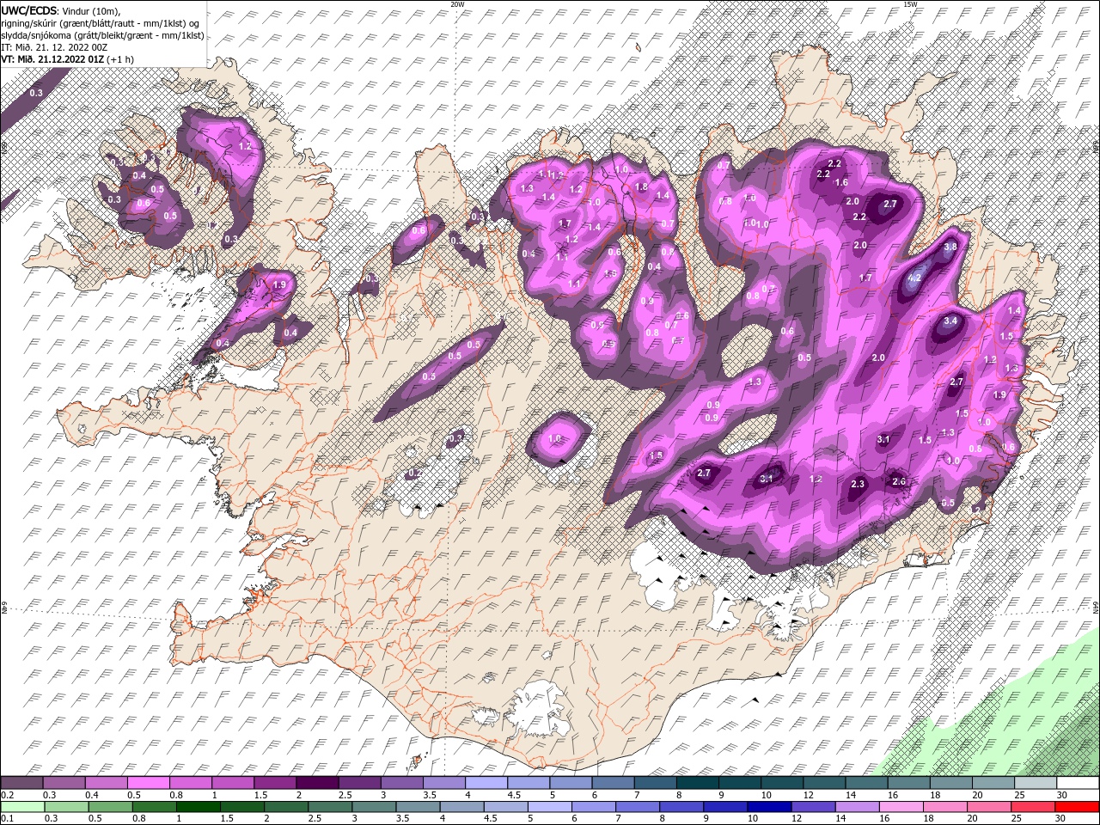
Task: Click the 3.8 snowfall value label
Action: pos(950,247)
